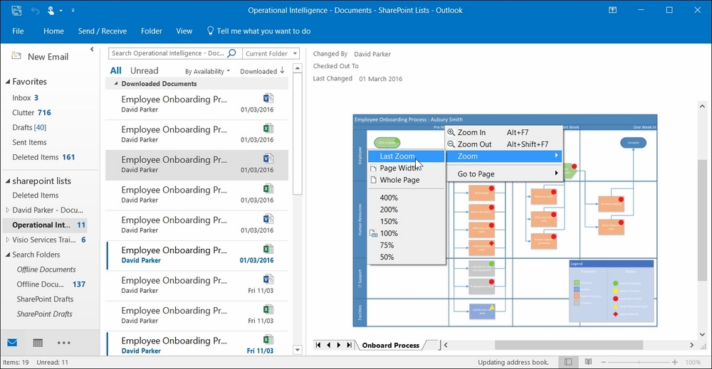Open Go to Page submenu

pyautogui.click(x=505, y=173)
